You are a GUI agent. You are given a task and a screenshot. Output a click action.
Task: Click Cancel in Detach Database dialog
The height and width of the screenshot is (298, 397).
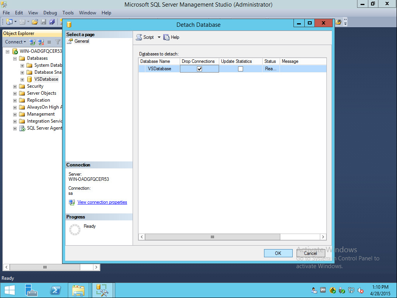tap(311, 253)
